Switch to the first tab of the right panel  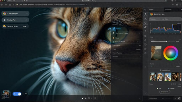[156, 10]
